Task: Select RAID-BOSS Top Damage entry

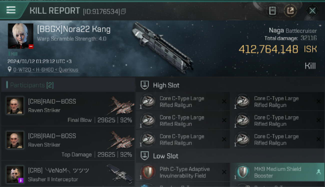Action: (x=68, y=143)
